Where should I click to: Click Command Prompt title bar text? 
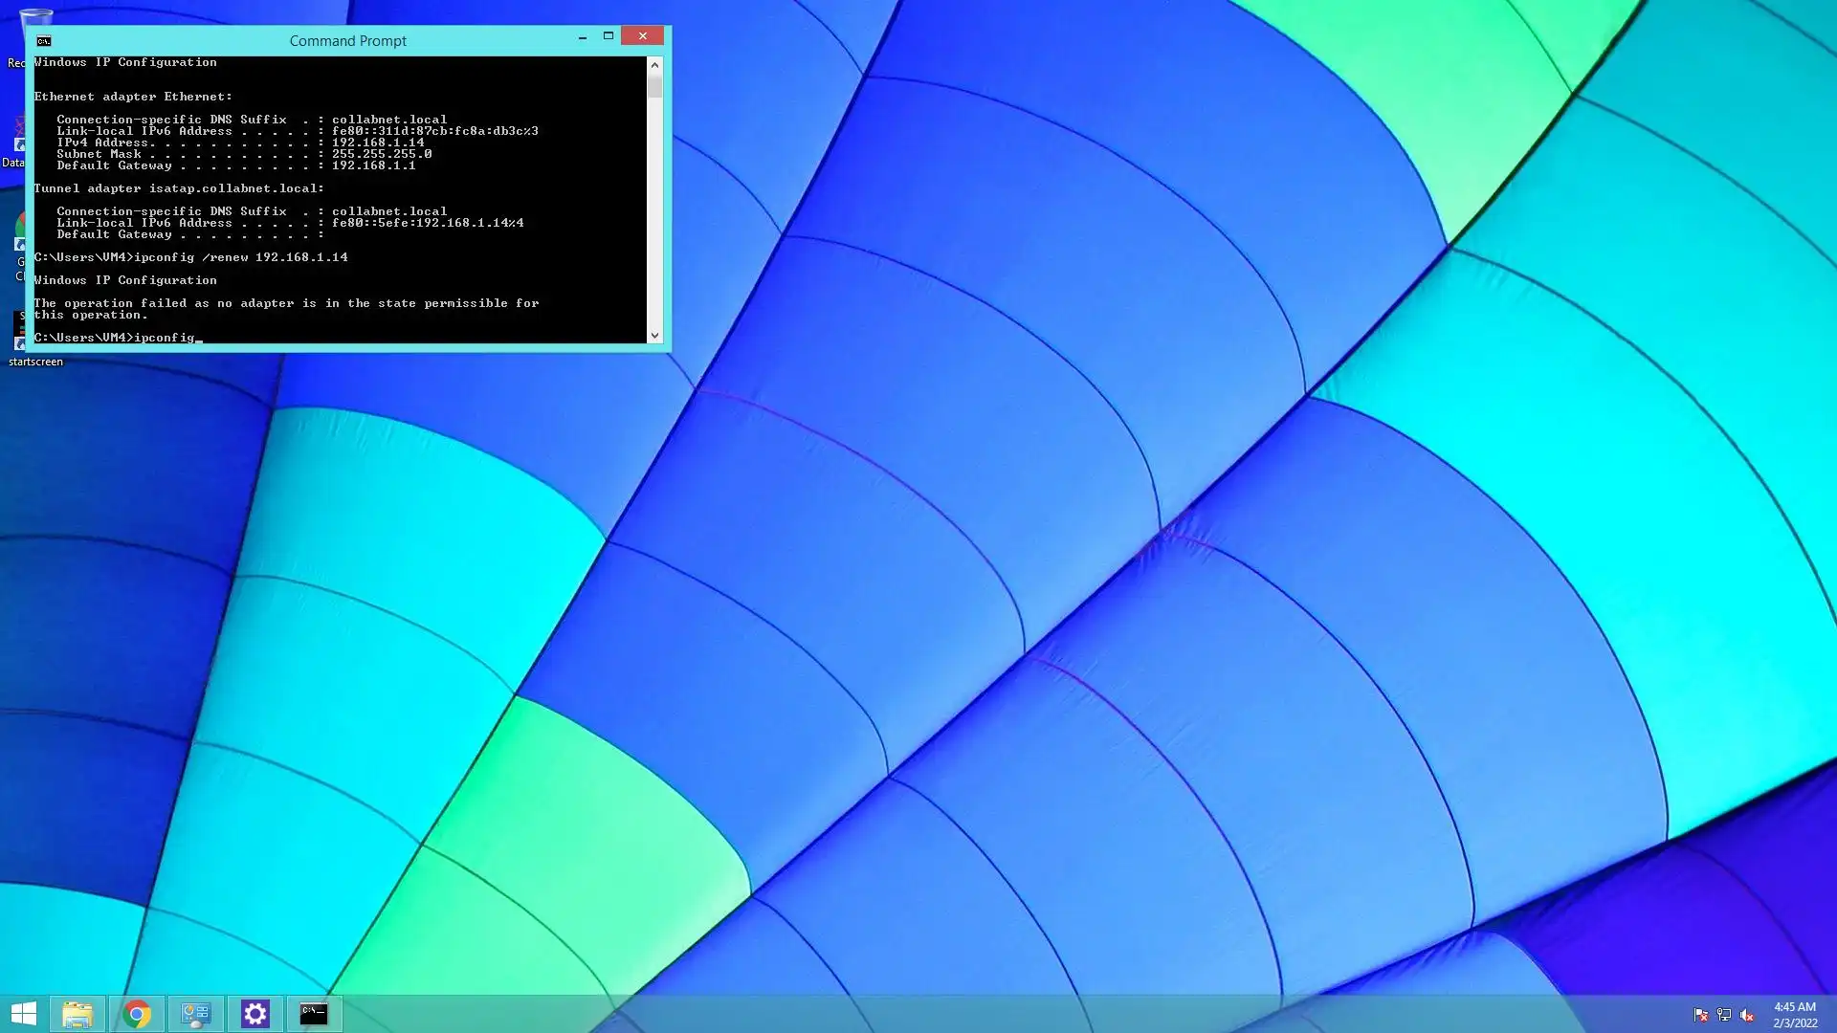point(347,40)
